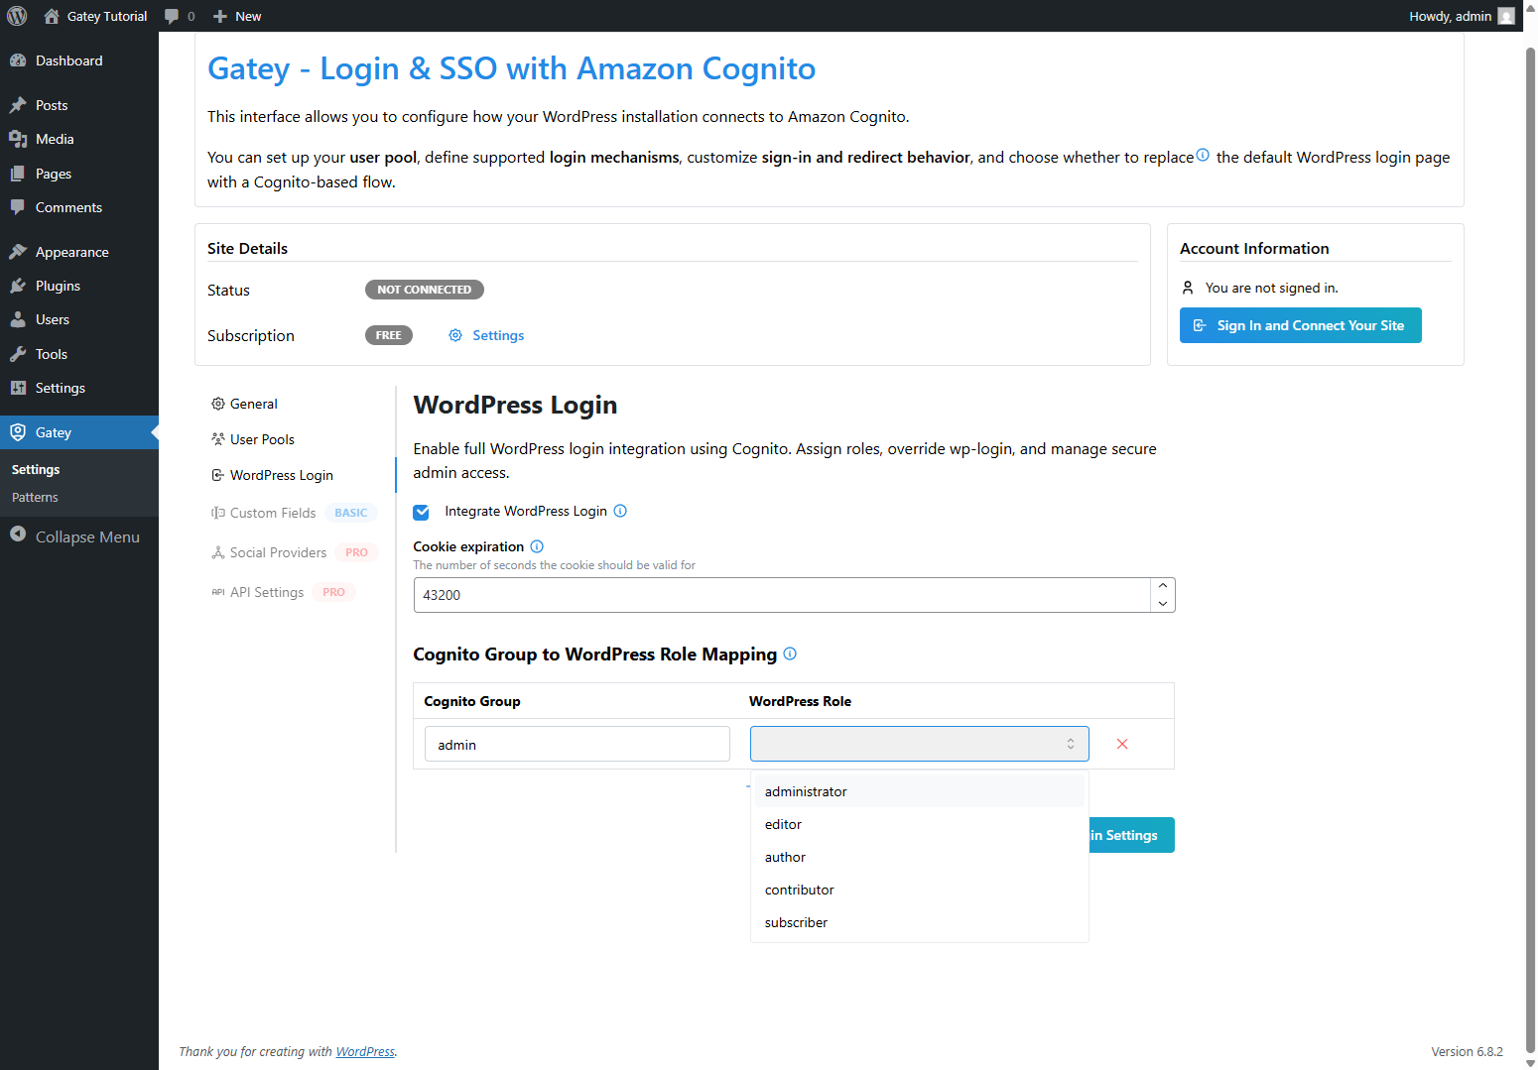
Task: Choose author from the role list
Action: (x=919, y=857)
